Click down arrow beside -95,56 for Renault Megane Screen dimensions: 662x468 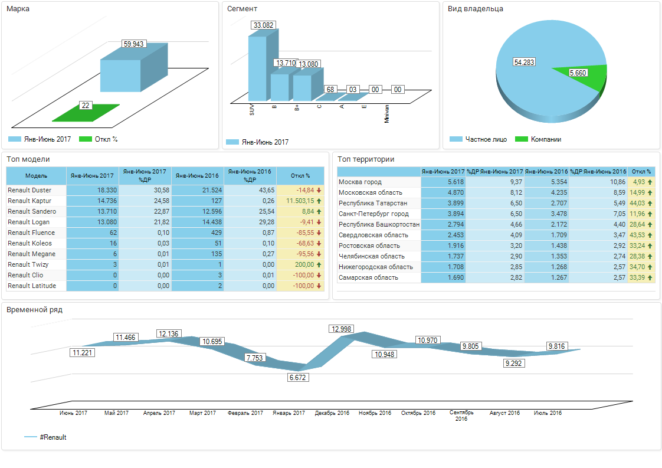click(319, 254)
